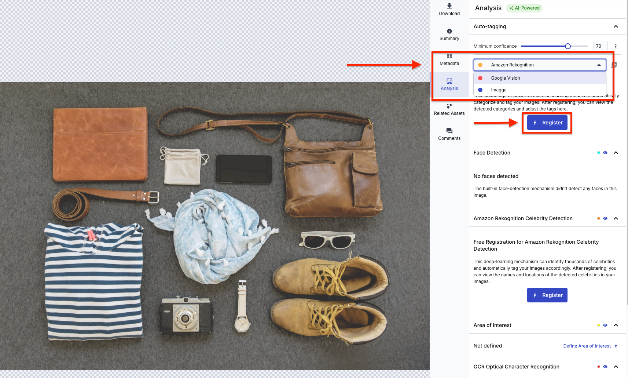The image size is (628, 378).
Task: Click the confidence value field showing 70
Action: pyautogui.click(x=600, y=46)
